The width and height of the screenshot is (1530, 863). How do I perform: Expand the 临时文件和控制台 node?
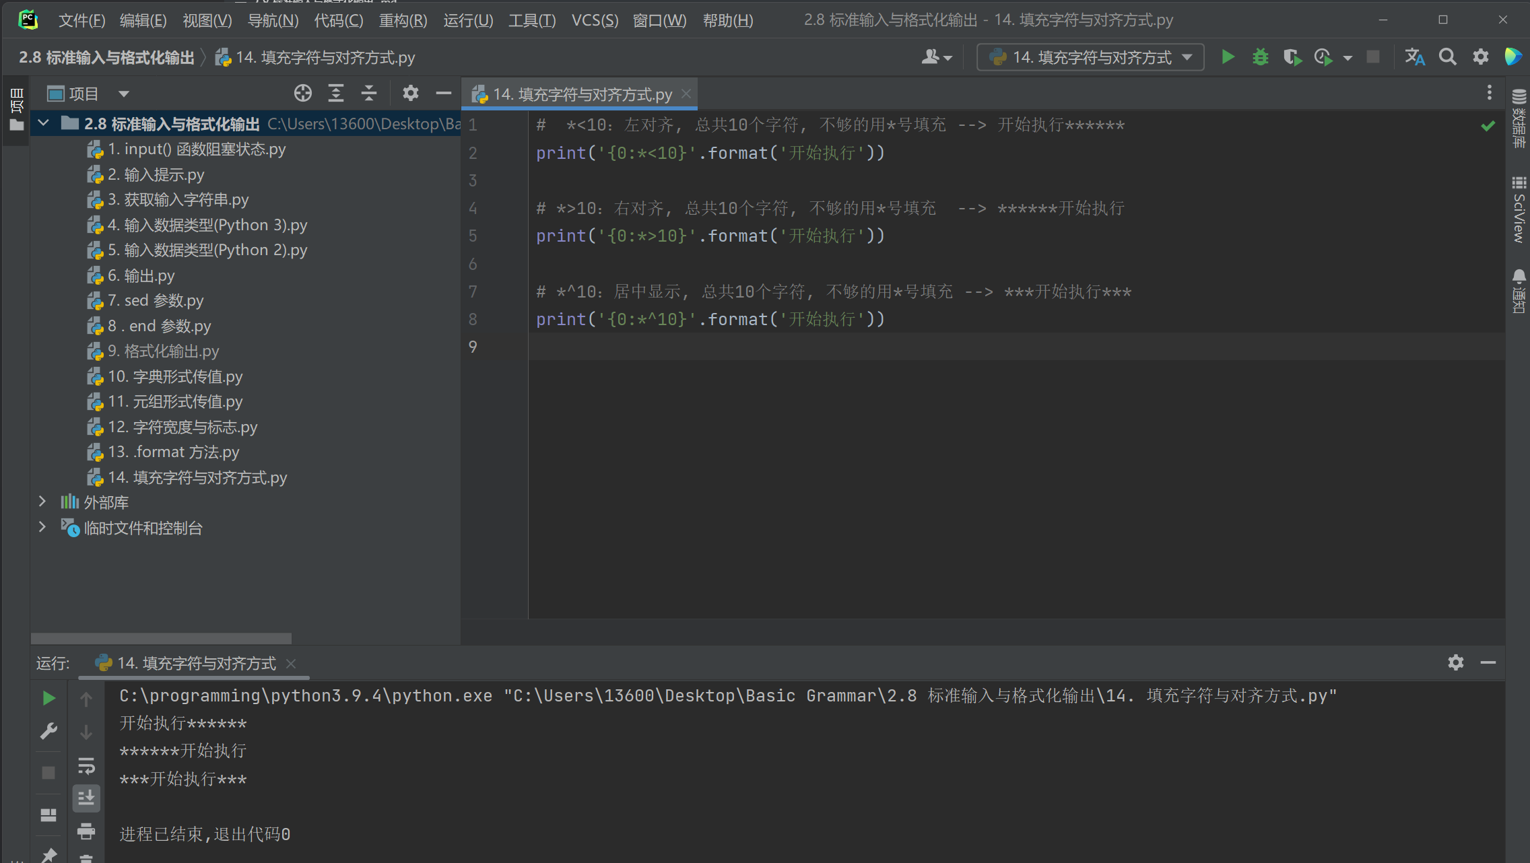[x=42, y=527]
